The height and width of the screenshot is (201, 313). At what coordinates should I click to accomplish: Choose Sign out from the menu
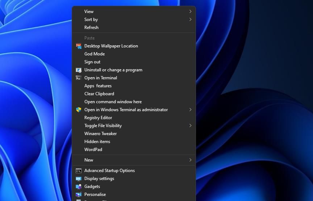pos(134,62)
